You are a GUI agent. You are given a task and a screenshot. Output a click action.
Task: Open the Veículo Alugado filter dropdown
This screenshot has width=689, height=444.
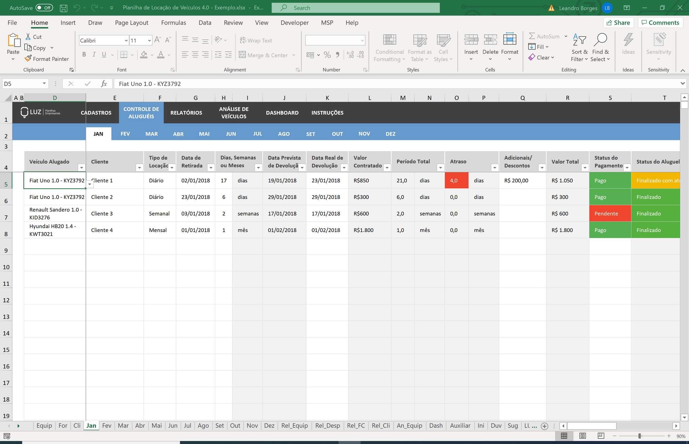point(81,168)
